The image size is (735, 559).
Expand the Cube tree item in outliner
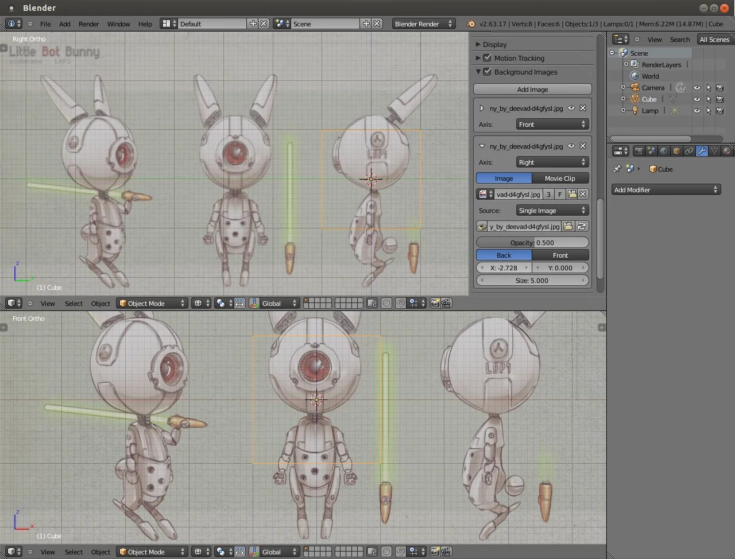[624, 99]
